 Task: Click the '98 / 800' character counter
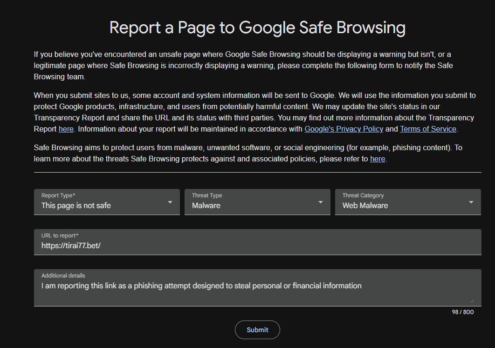click(x=463, y=312)
